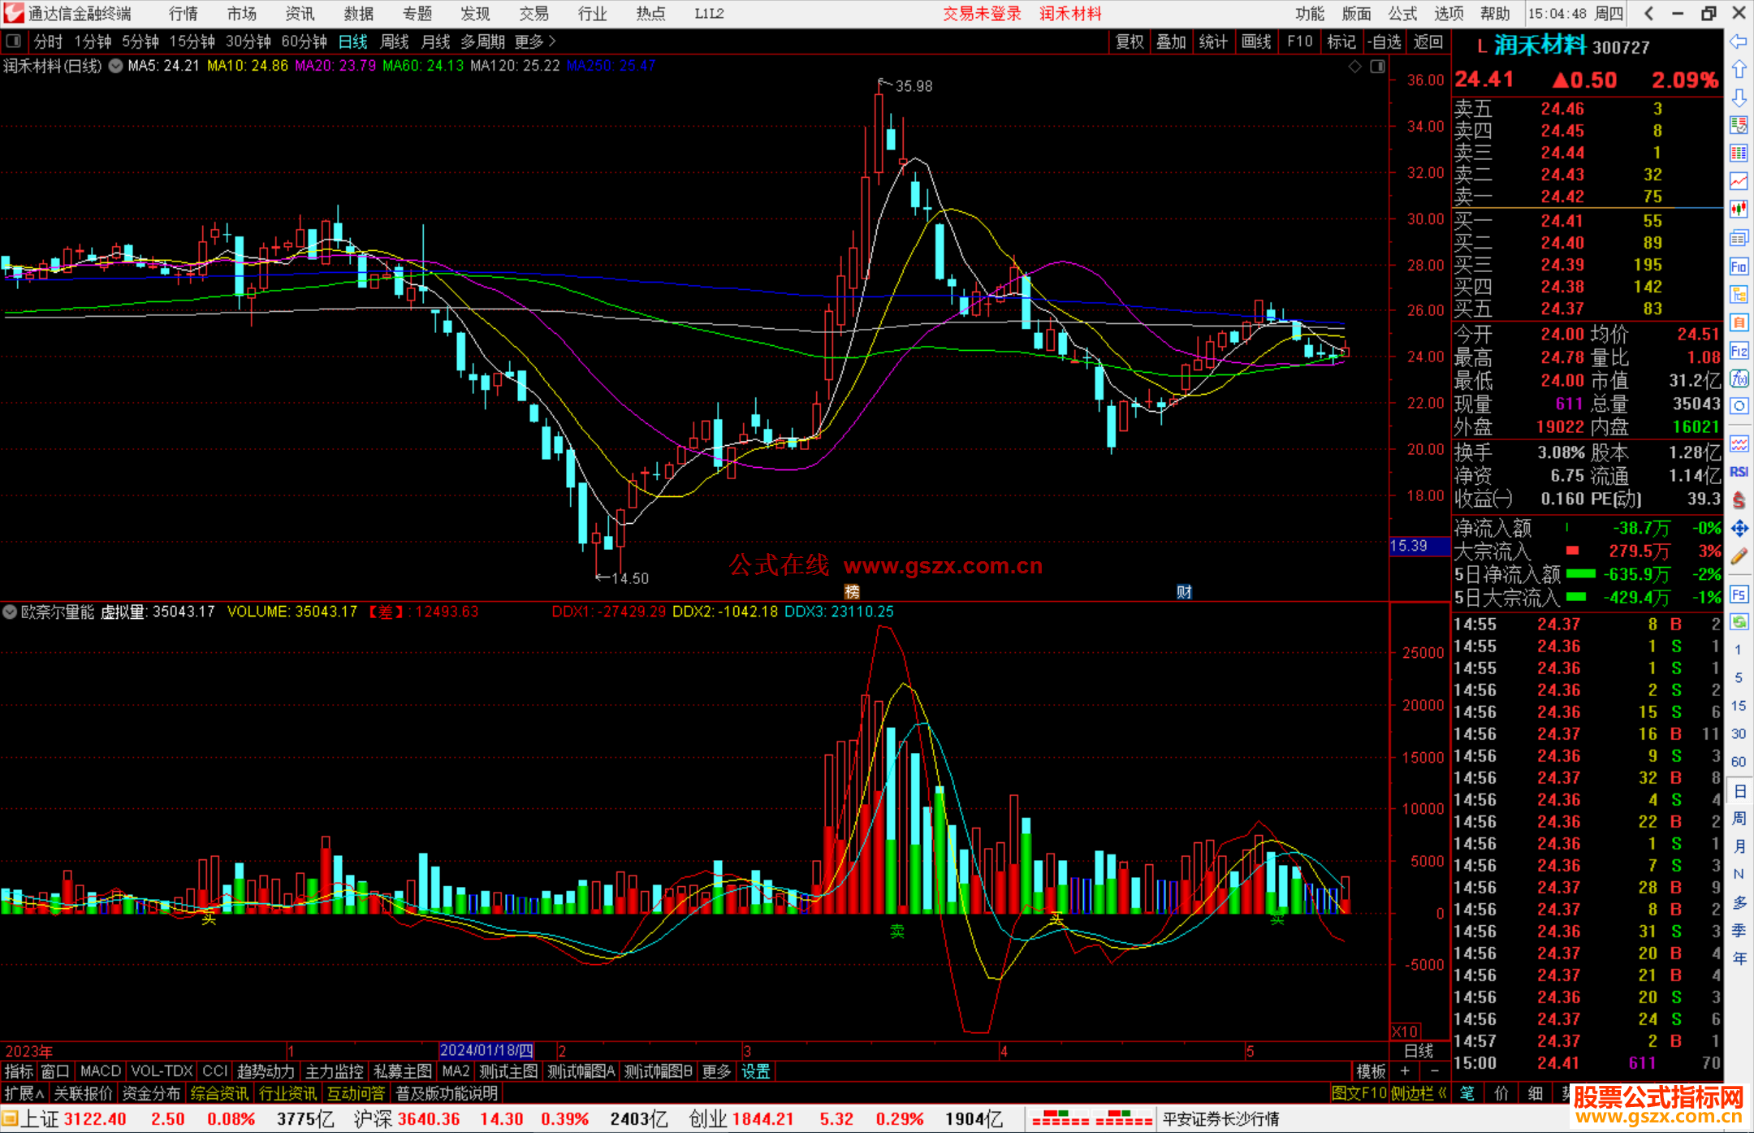Switch to the MACD indicator tab

(x=100, y=1071)
